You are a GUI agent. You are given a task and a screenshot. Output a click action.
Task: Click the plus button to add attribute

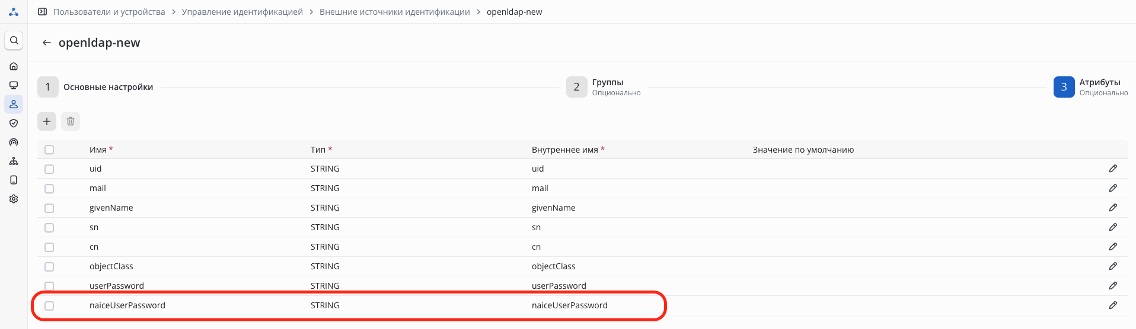click(x=47, y=121)
